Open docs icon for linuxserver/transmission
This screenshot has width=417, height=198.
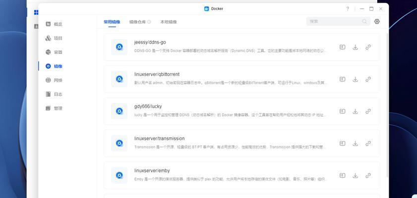[x=342, y=144]
